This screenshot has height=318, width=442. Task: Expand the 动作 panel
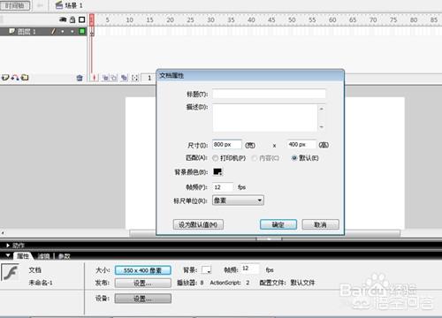pyautogui.click(x=8, y=246)
